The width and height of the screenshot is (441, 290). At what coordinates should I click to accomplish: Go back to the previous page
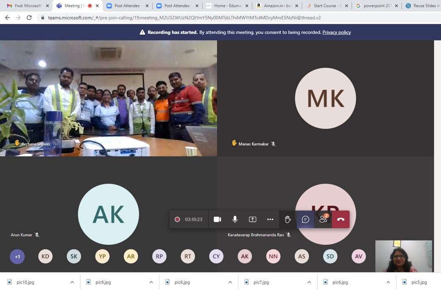[7, 18]
